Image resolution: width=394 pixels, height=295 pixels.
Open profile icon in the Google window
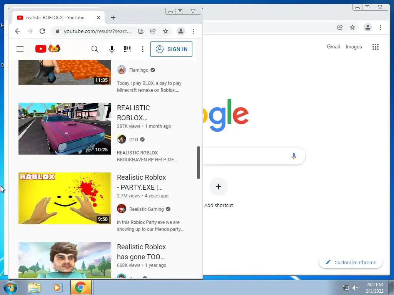click(x=367, y=27)
